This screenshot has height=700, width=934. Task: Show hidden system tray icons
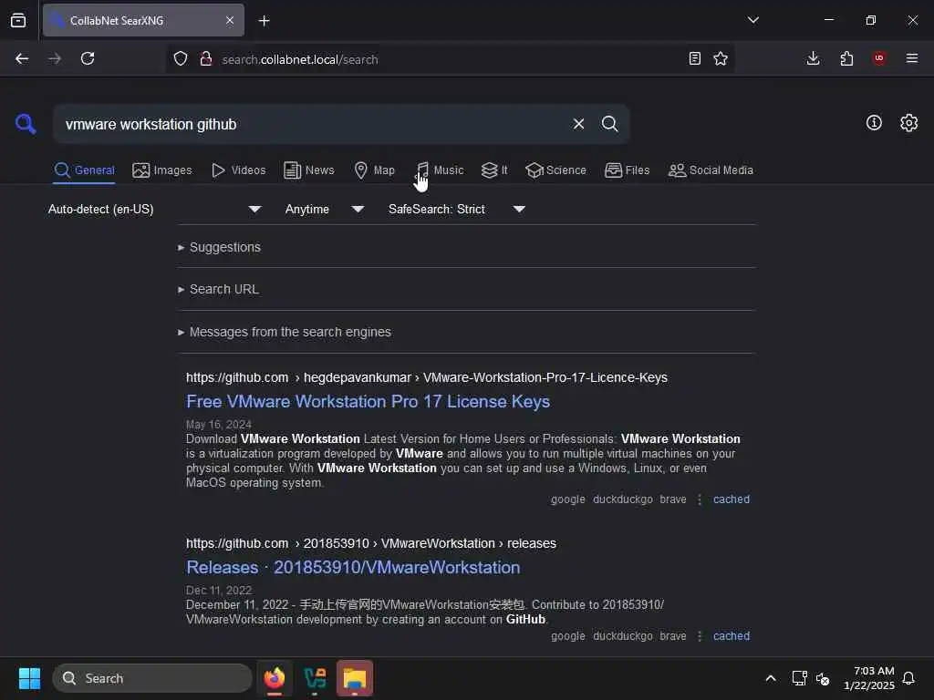(x=770, y=678)
